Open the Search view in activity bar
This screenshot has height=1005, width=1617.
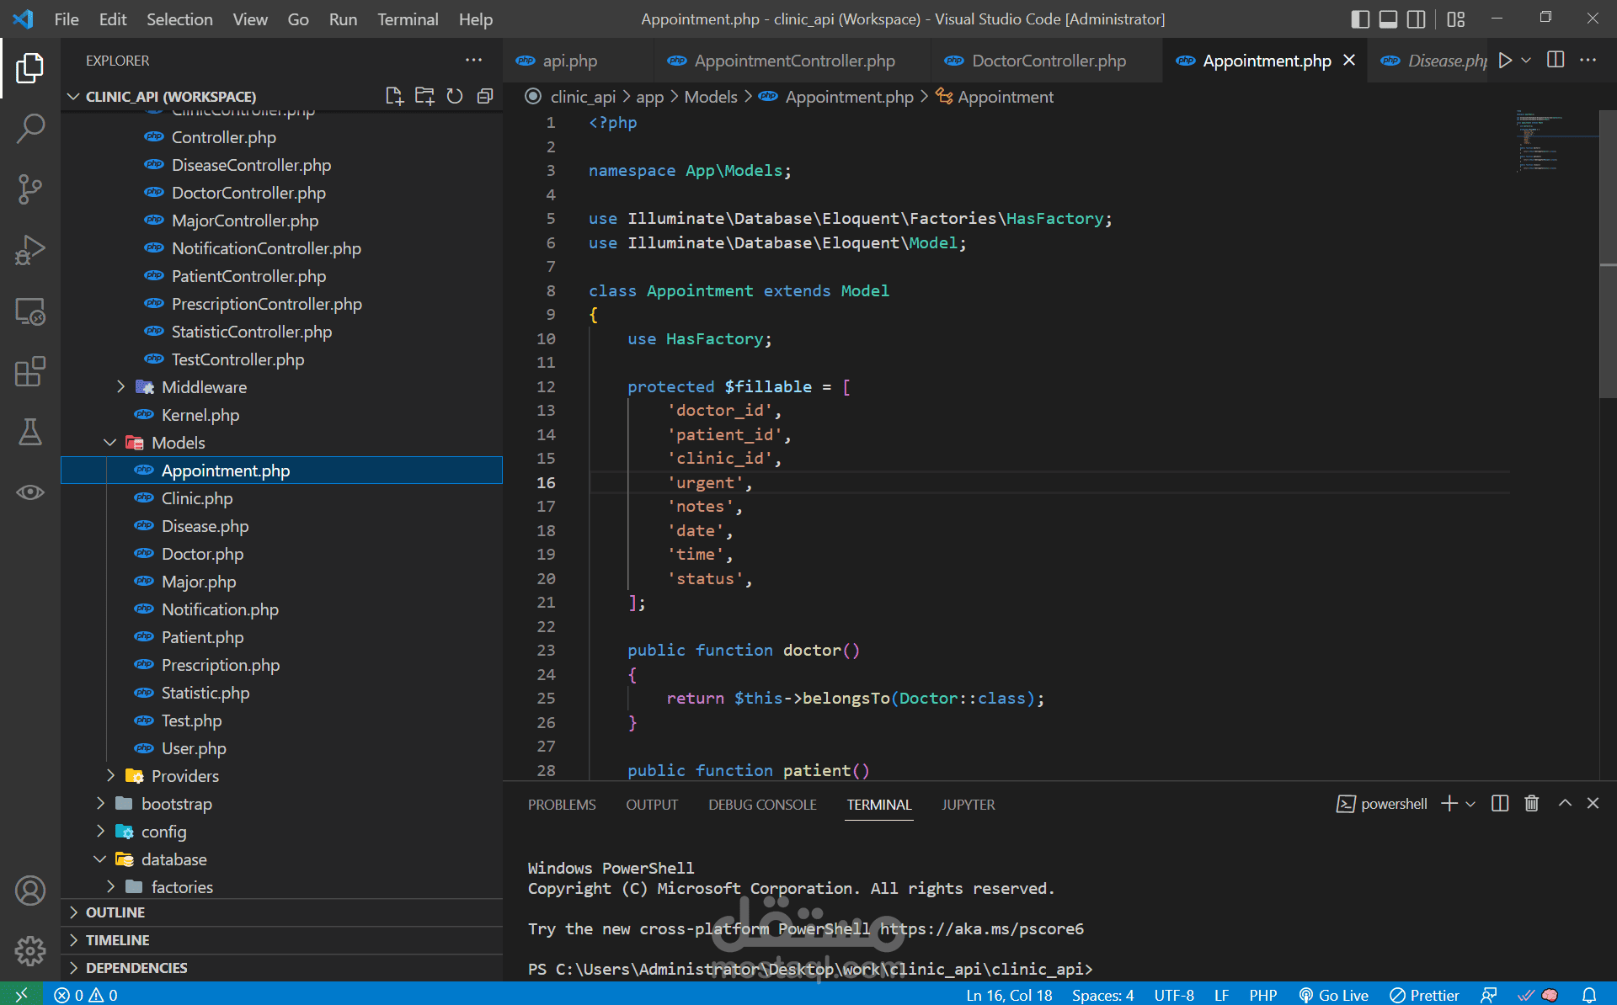tap(30, 129)
